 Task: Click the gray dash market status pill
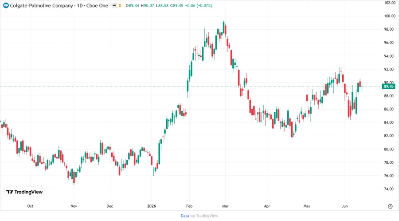[114, 5]
